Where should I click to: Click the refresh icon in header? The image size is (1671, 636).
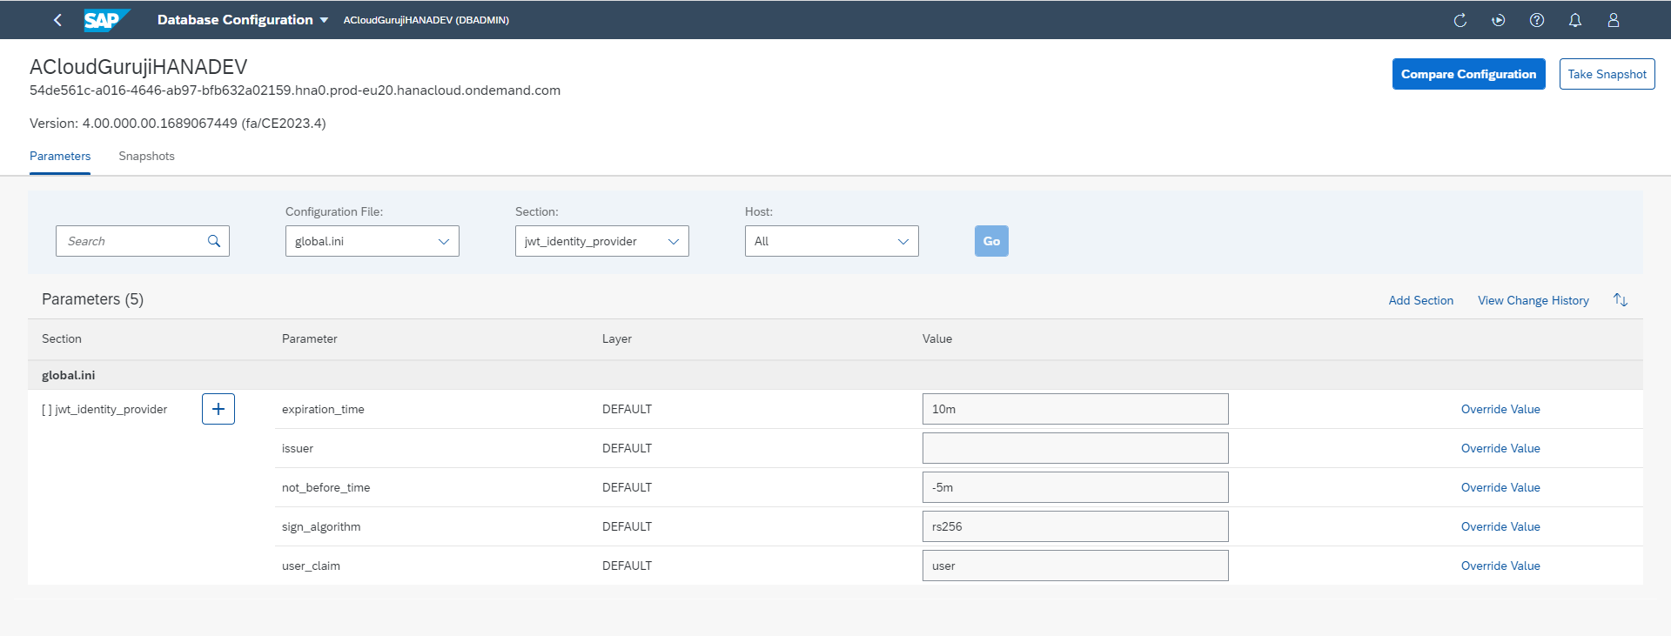pos(1460,20)
